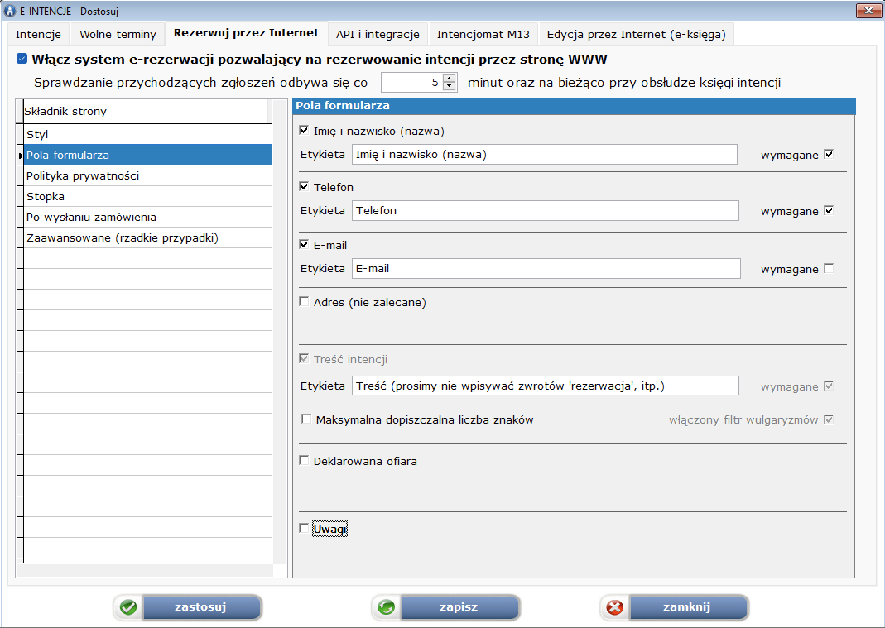Decrease the check interval minutes with down arrow
Image resolution: width=885 pixels, height=628 pixels.
click(x=449, y=86)
